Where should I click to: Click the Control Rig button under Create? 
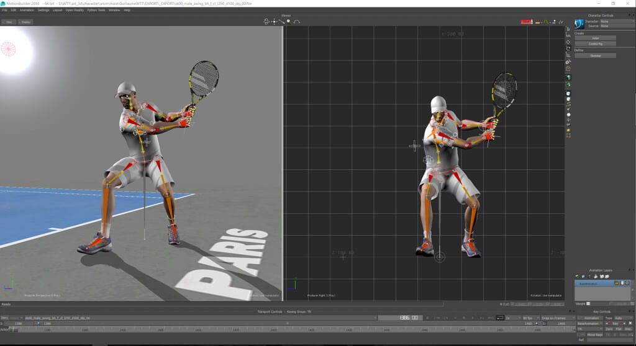pyautogui.click(x=596, y=44)
